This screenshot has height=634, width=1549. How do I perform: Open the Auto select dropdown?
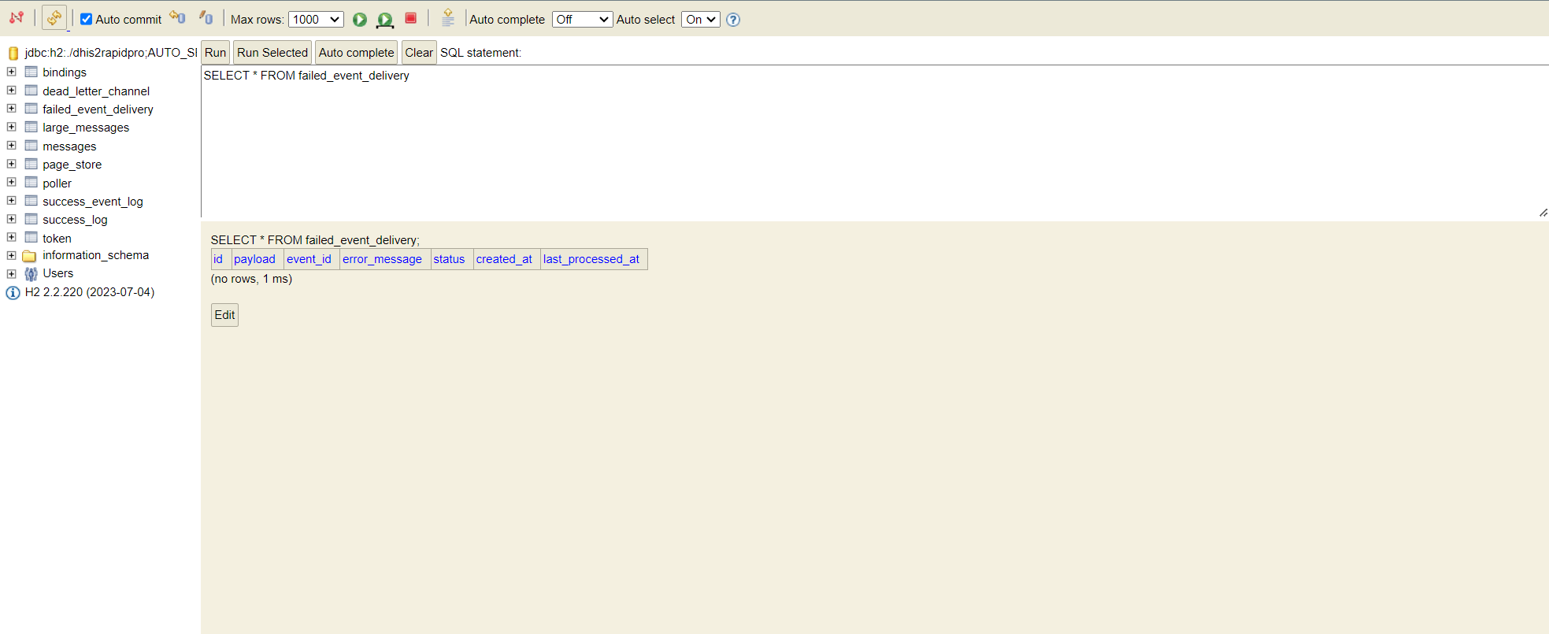click(x=700, y=20)
